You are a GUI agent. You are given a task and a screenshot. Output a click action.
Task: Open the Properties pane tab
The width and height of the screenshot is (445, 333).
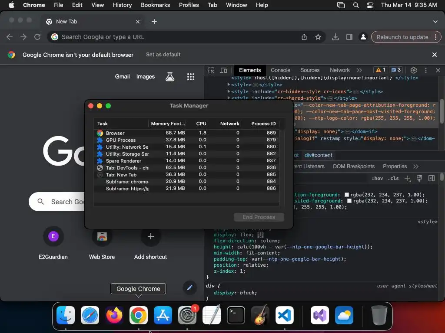[x=395, y=166]
